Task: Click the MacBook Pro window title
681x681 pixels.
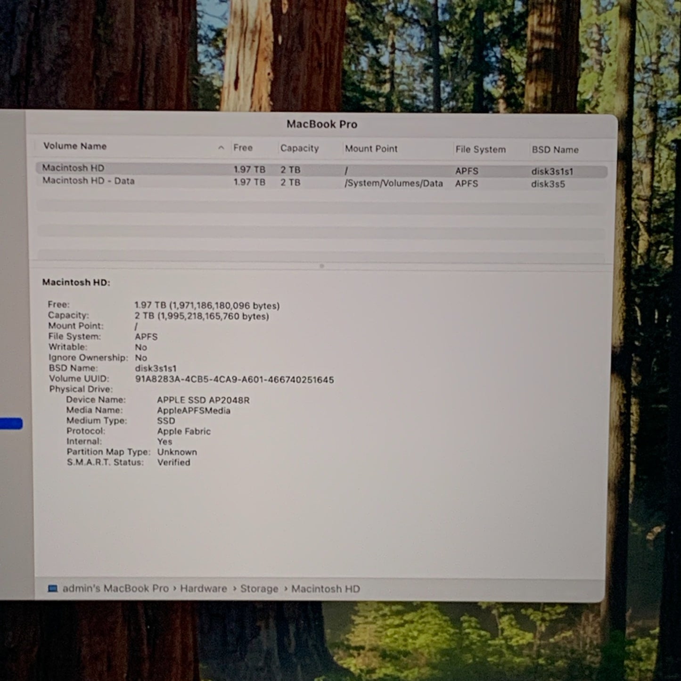Action: tap(322, 124)
